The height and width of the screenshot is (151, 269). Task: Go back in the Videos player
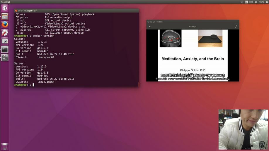[150, 27]
